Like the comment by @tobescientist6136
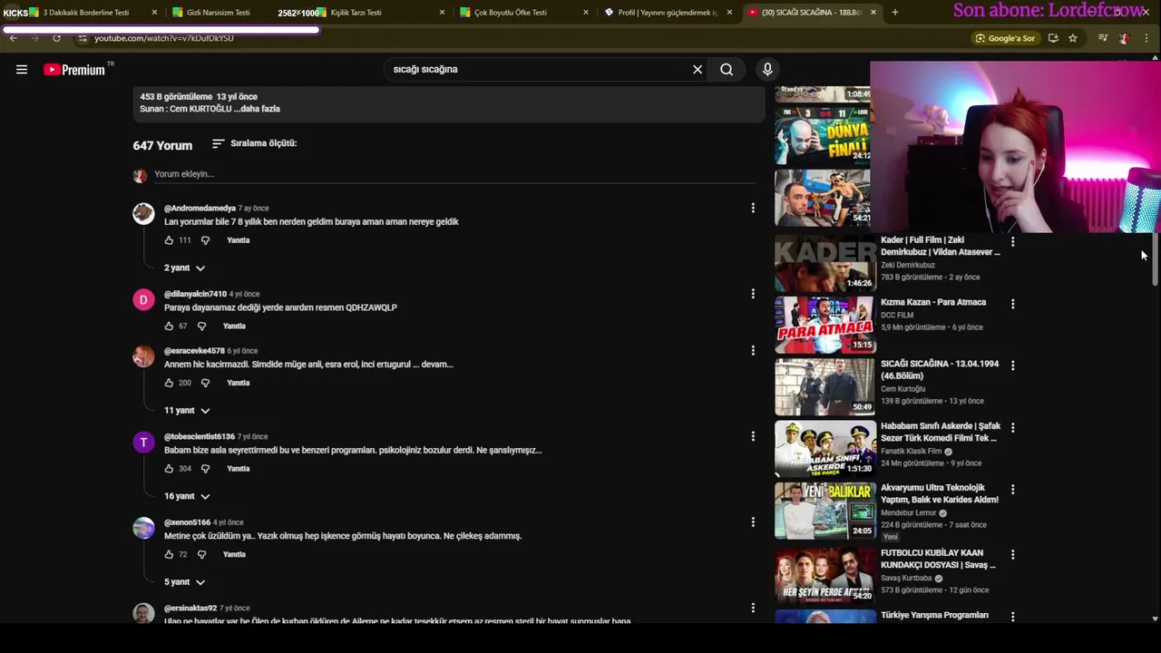The image size is (1161, 653). [x=169, y=469]
